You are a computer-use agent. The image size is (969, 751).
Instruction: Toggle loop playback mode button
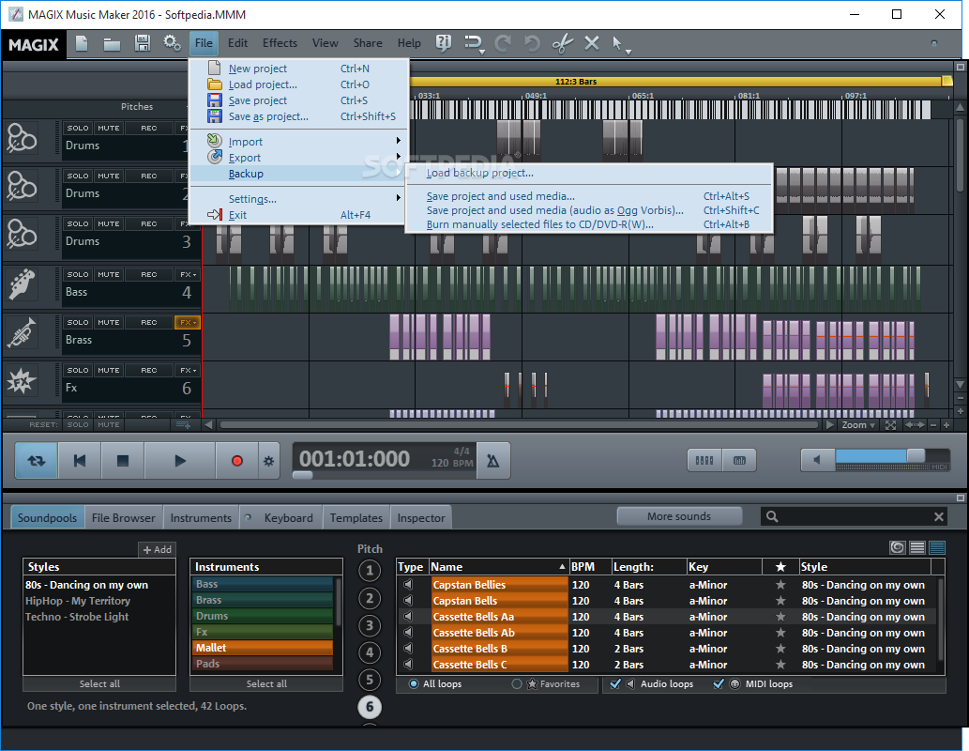pyautogui.click(x=37, y=461)
